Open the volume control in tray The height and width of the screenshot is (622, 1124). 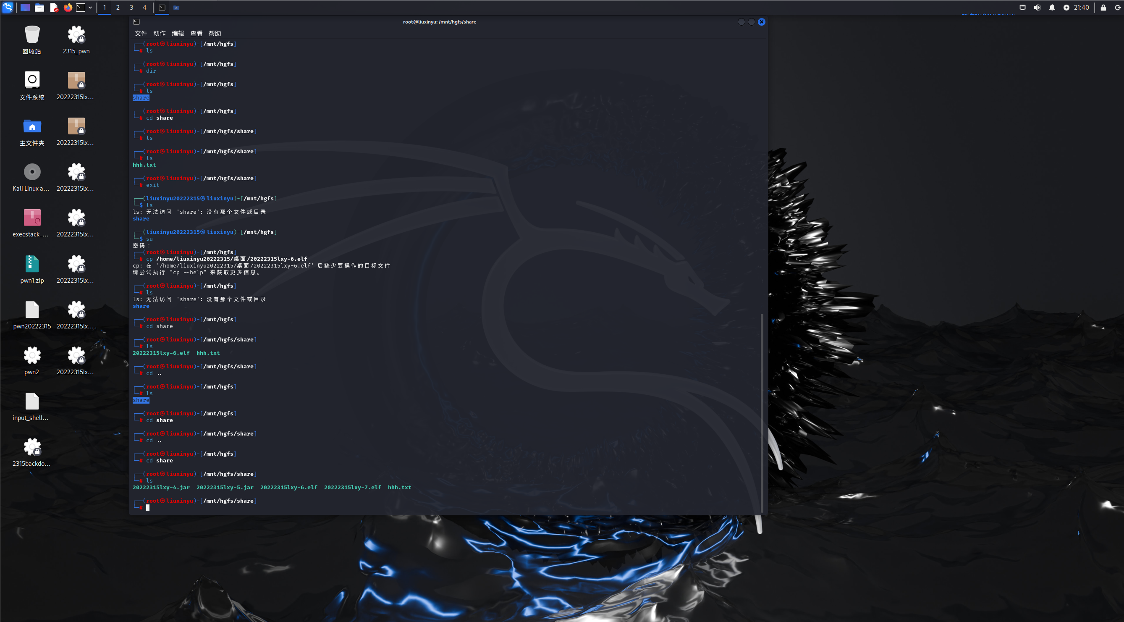pyautogui.click(x=1037, y=8)
